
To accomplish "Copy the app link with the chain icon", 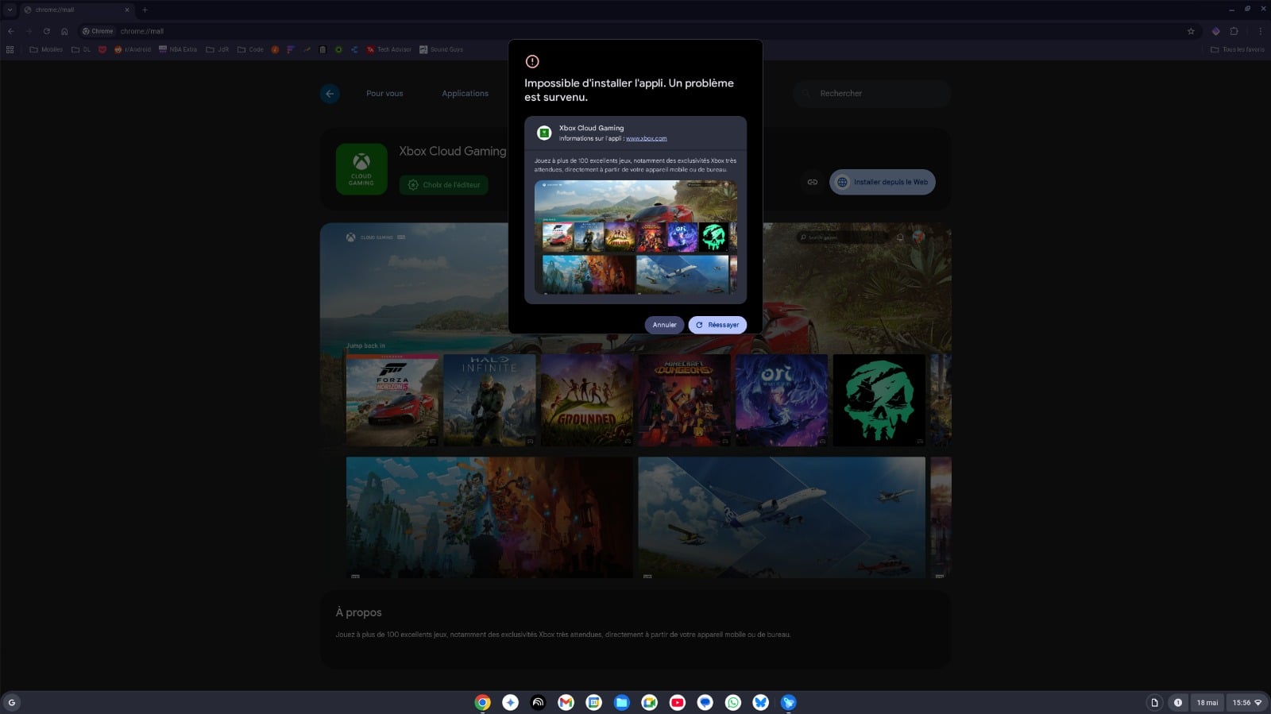I will (812, 182).
